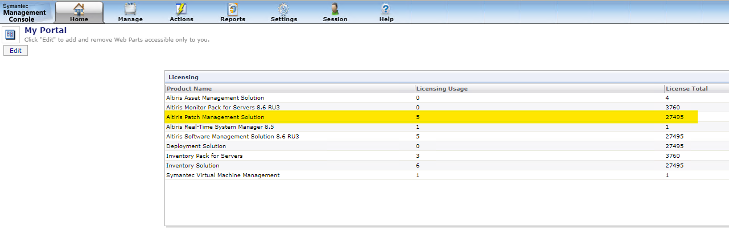Click the Symantec Management Console logo
The image size is (729, 229).
point(26,12)
